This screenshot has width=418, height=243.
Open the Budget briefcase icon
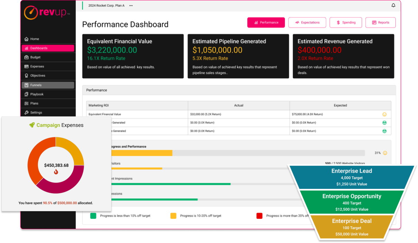click(x=27, y=57)
